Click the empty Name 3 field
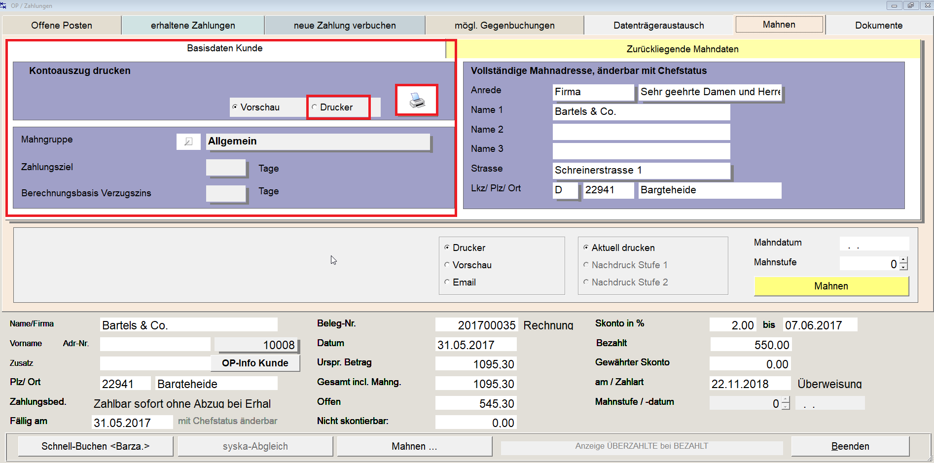This screenshot has width=934, height=463. (x=641, y=150)
